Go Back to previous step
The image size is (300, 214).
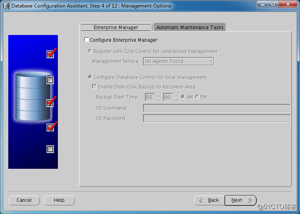(209, 200)
